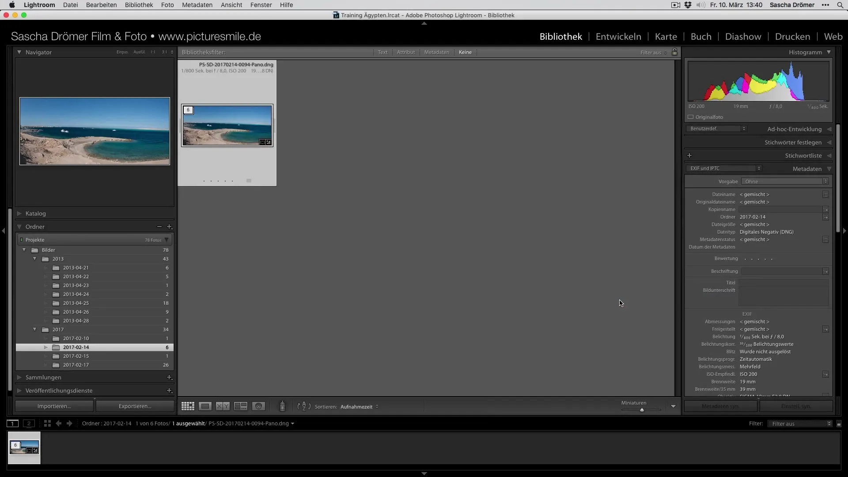The height and width of the screenshot is (477, 848).
Task: Click Importieren button
Action: [54, 406]
